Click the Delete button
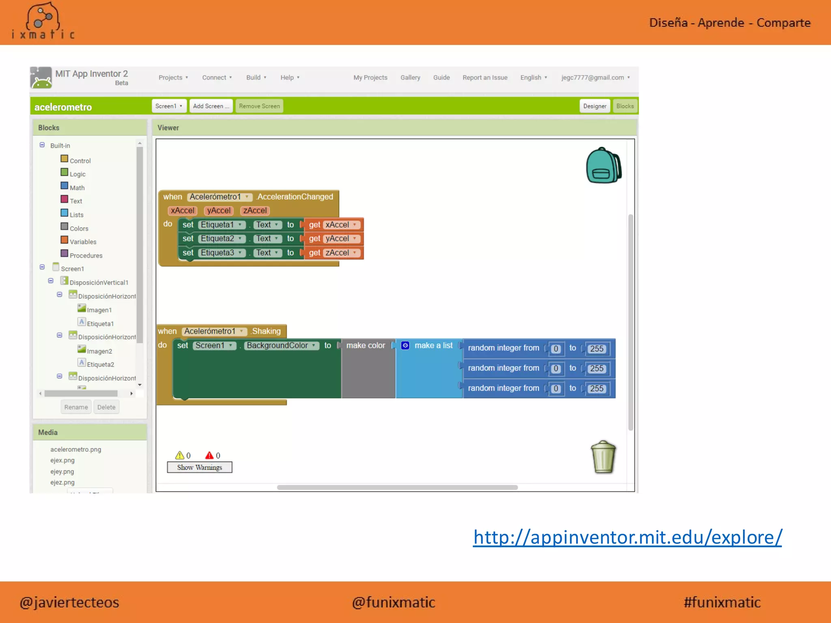The width and height of the screenshot is (831, 623). tap(106, 407)
